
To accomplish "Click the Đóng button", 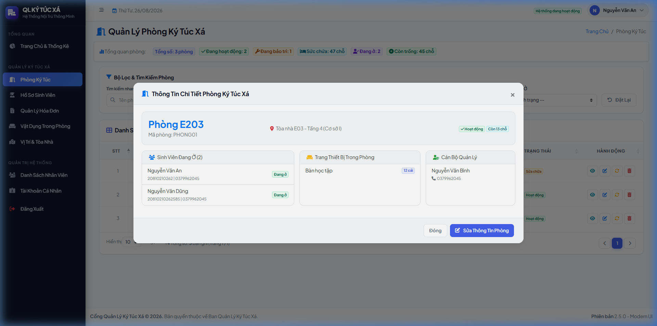I will coord(435,231).
